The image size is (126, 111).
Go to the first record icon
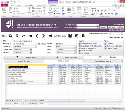point(30,36)
